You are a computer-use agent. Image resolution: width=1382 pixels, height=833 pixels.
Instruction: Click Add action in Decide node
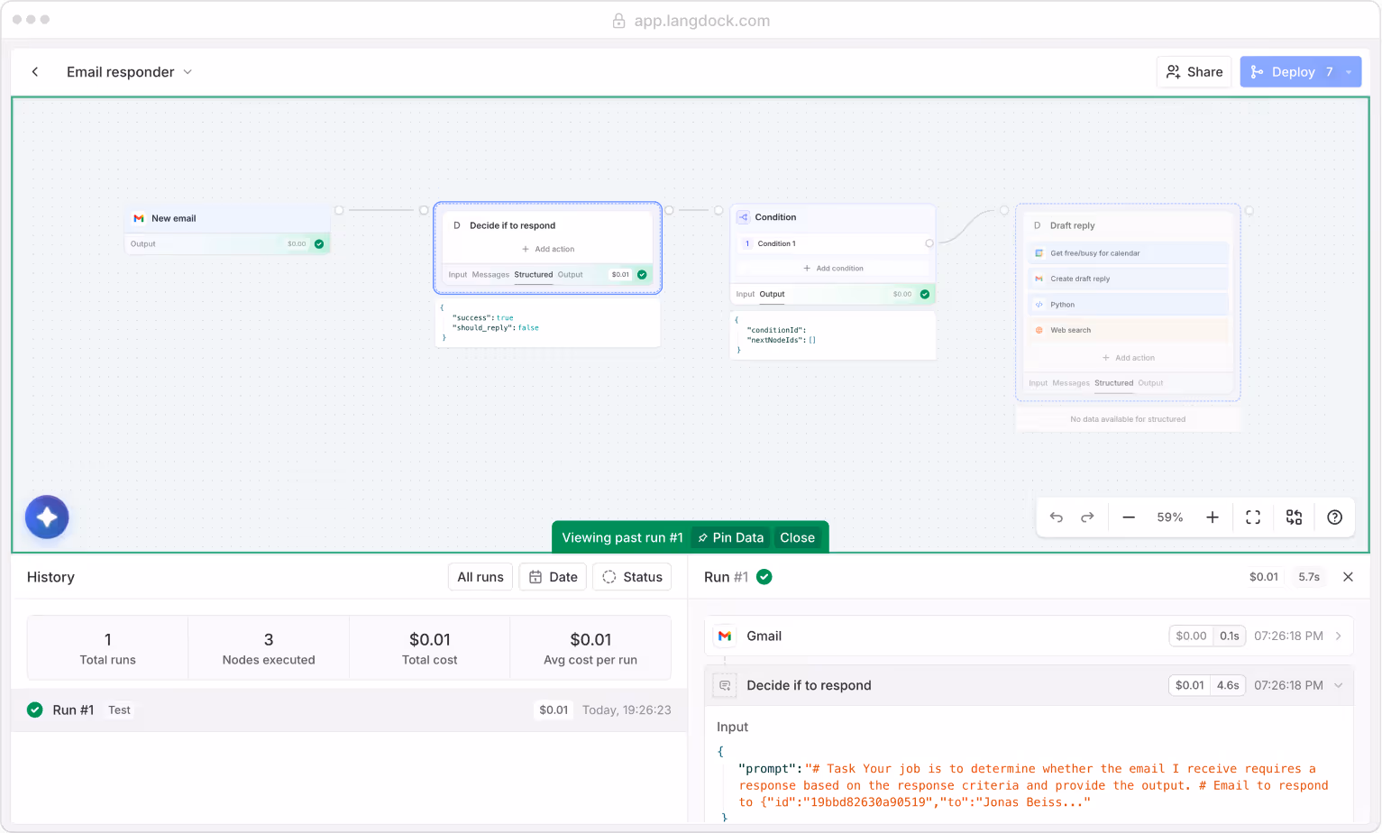tap(548, 249)
